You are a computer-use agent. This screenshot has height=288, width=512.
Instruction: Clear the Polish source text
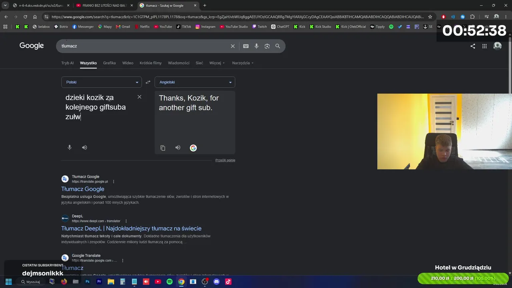click(x=139, y=97)
